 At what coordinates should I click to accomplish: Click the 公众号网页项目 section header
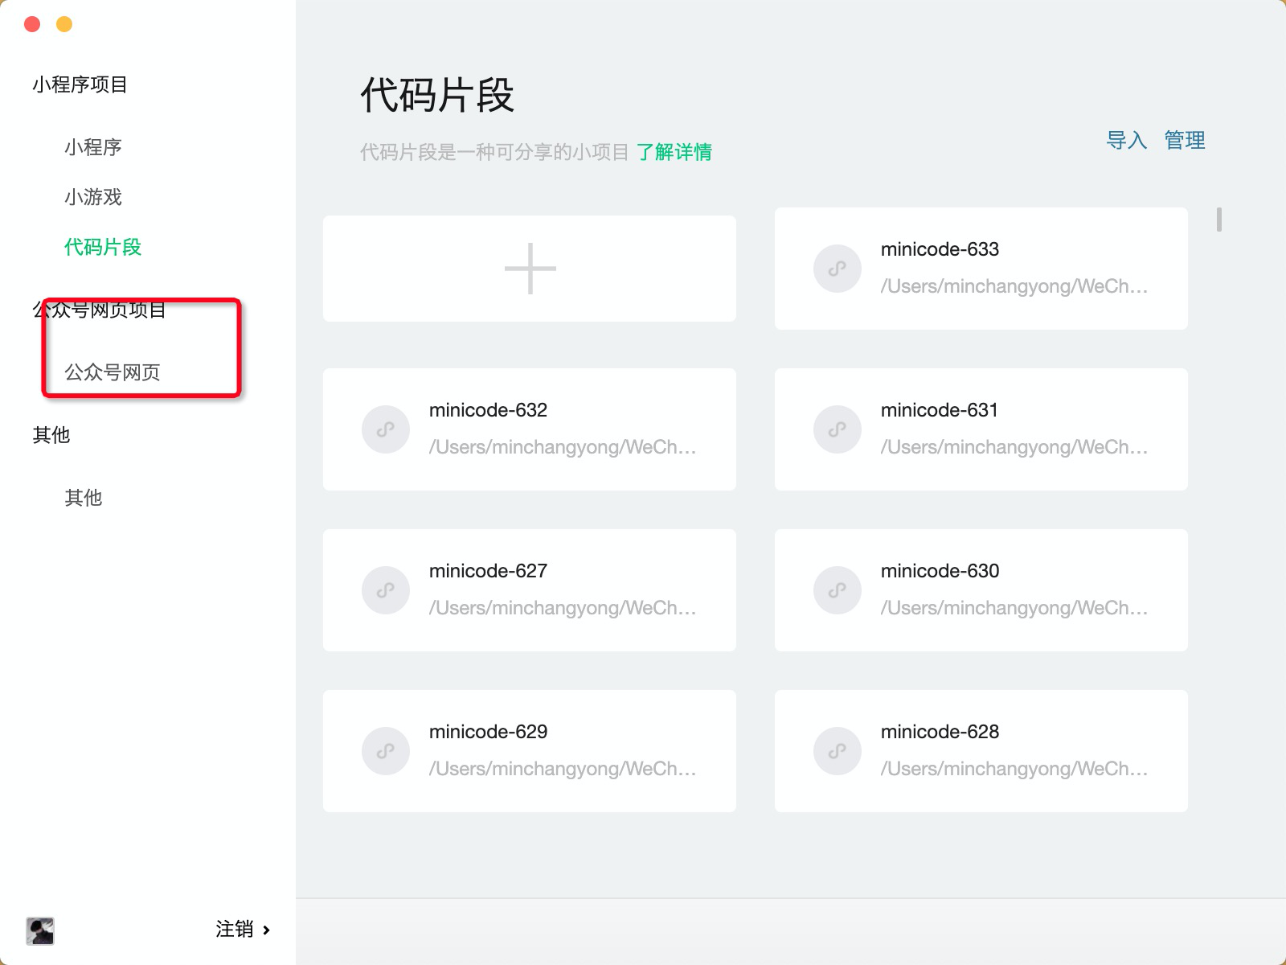click(x=100, y=310)
